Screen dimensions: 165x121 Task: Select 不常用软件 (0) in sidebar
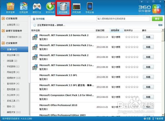[x=14, y=37]
